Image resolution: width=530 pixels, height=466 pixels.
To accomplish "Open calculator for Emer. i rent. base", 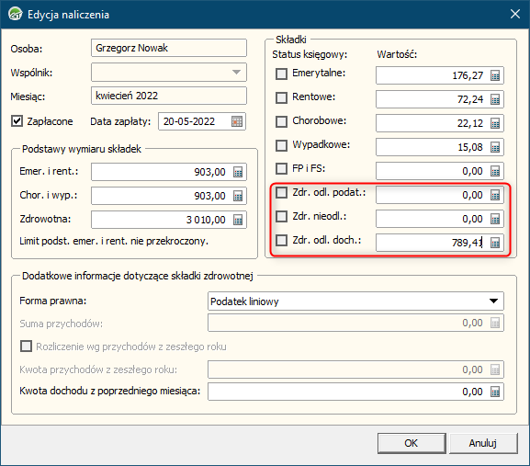I will (238, 172).
